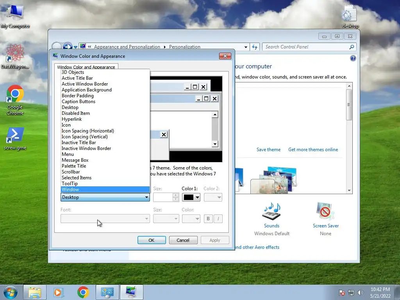Go to Appearance and Personalization breadcrumb
Image resolution: width=400 pixels, height=300 pixels.
[x=127, y=47]
